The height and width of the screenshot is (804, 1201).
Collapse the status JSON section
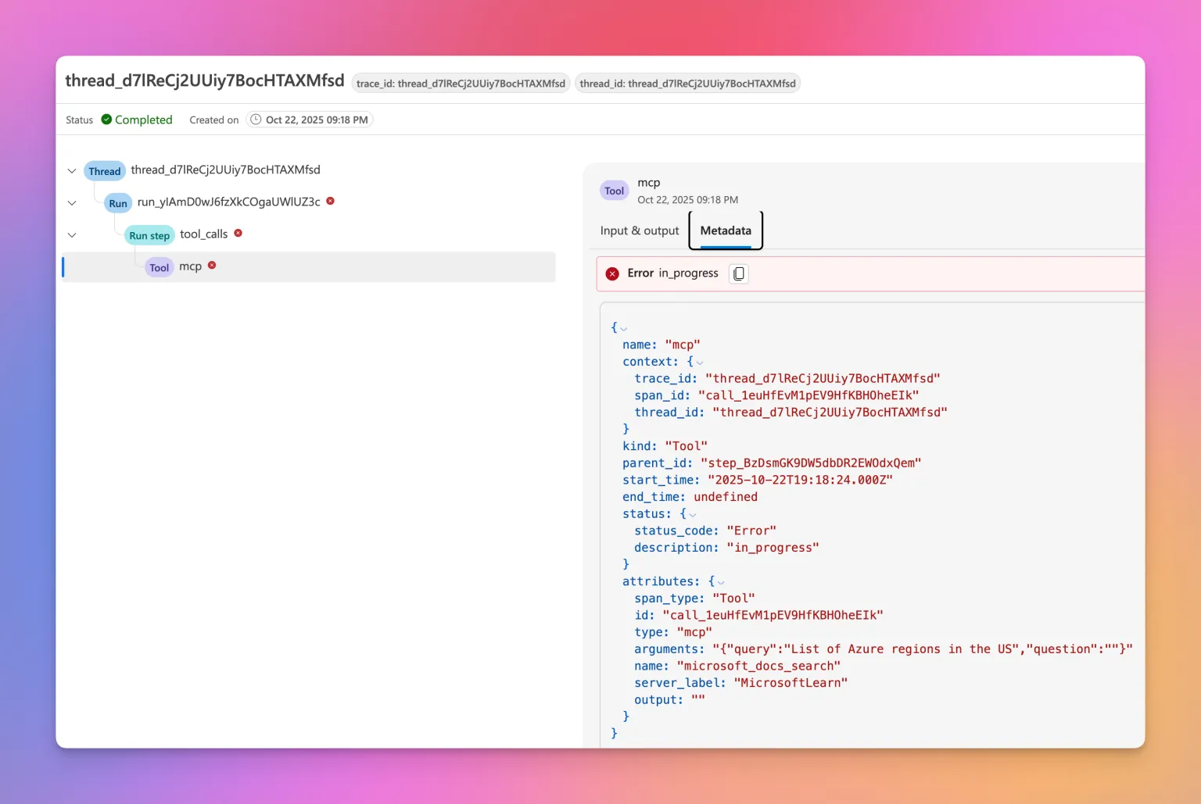[692, 515]
